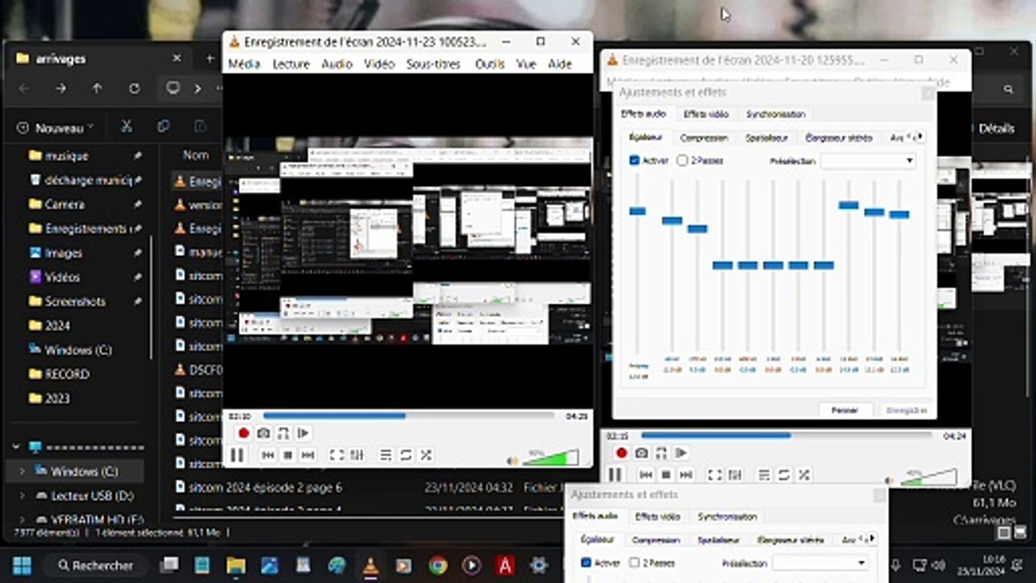Open a new File Explorer tab
Viewport: 1036px width, 583px height.
point(210,58)
